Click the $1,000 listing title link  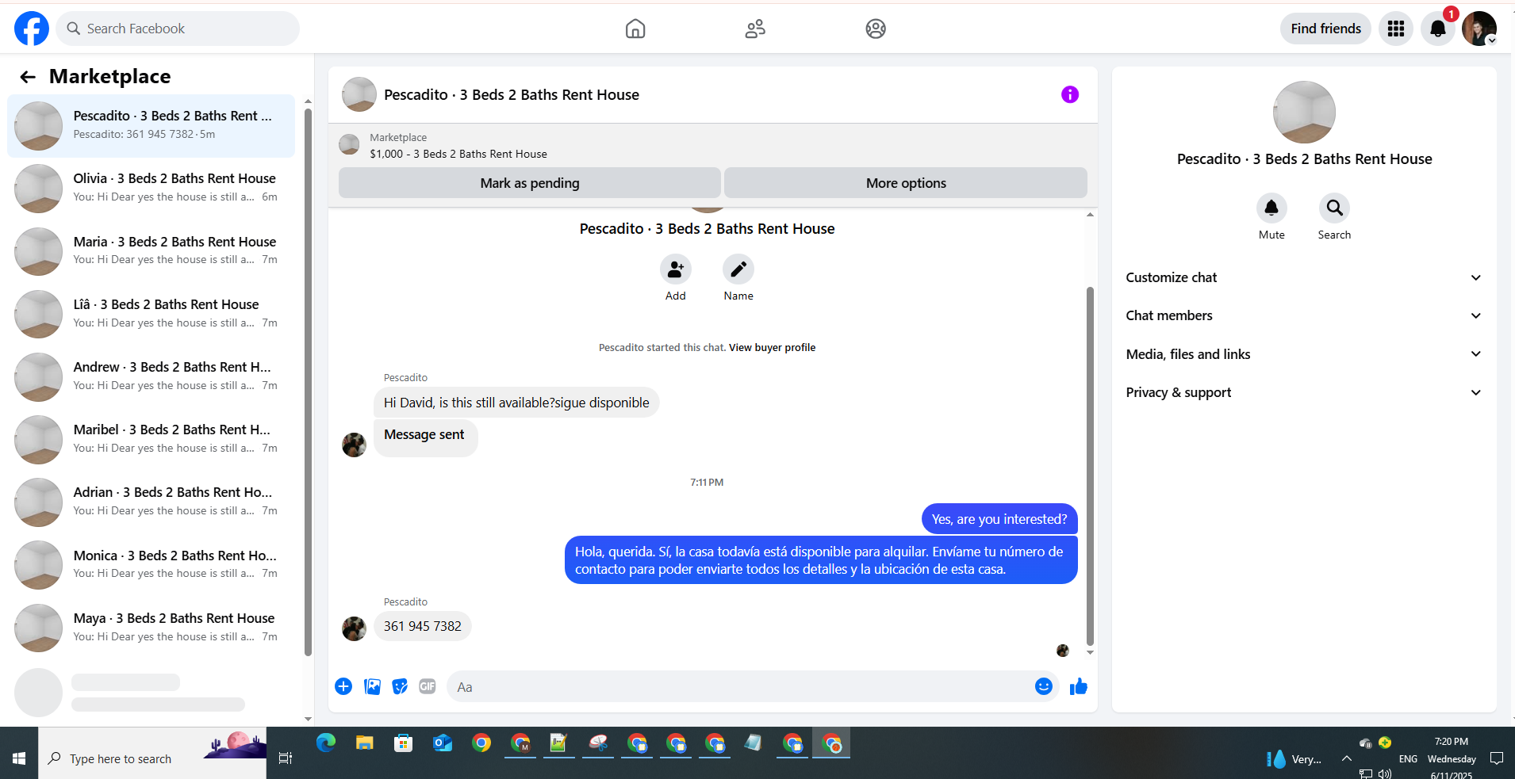458,154
